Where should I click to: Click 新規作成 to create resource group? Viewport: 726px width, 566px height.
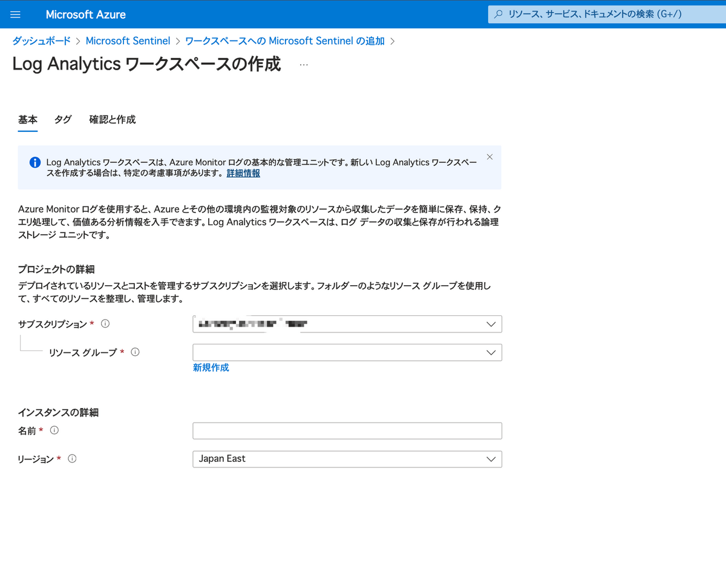(211, 367)
